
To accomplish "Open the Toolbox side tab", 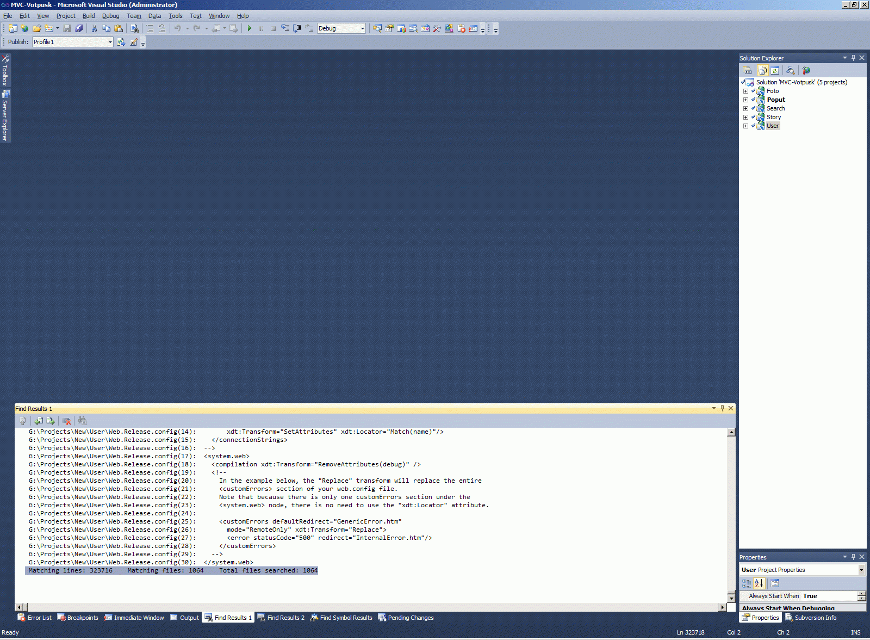I will coord(5,70).
